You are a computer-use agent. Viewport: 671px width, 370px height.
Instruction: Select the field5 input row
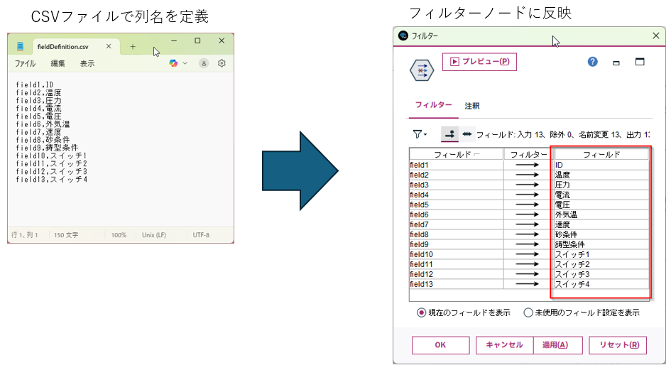tap(456, 205)
